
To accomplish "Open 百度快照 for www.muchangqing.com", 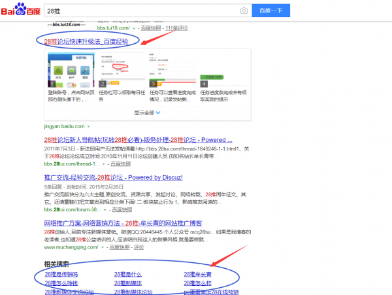I will pyautogui.click(x=120, y=247).
